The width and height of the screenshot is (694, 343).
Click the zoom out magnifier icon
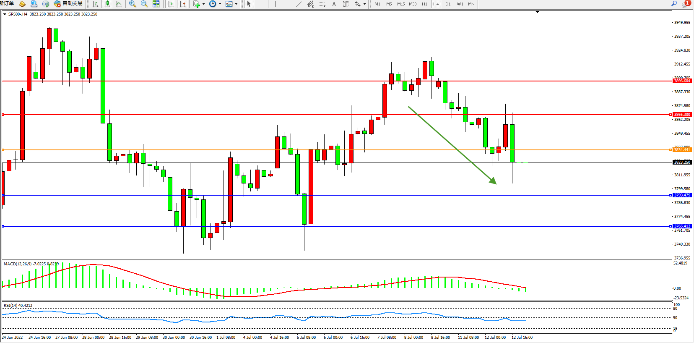[144, 4]
